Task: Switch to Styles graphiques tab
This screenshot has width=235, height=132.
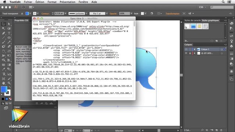Action: tap(210, 20)
